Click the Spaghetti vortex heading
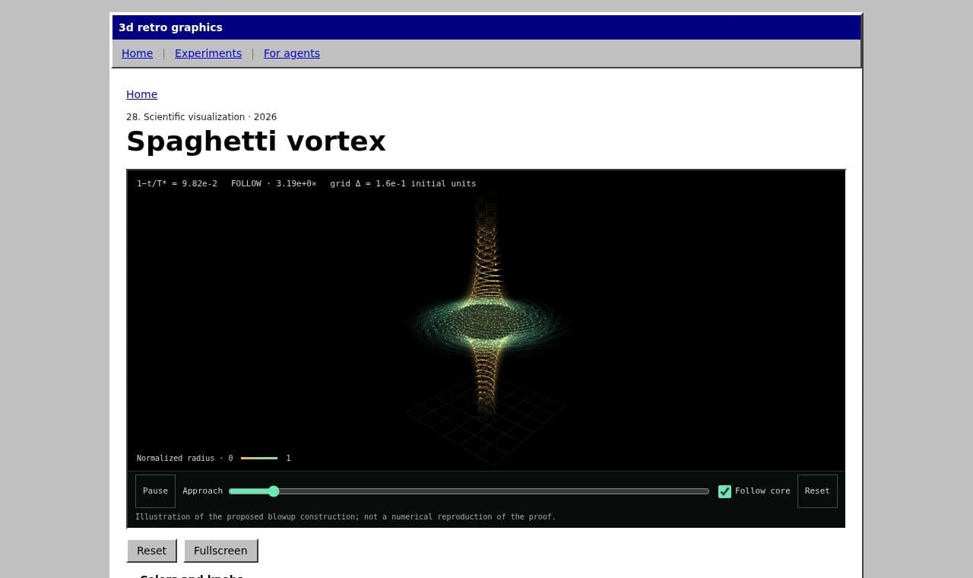973x578 pixels. tap(256, 141)
